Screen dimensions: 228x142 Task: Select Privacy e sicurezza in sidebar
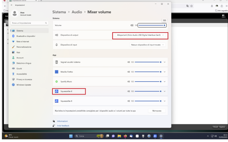[x=24, y=79]
